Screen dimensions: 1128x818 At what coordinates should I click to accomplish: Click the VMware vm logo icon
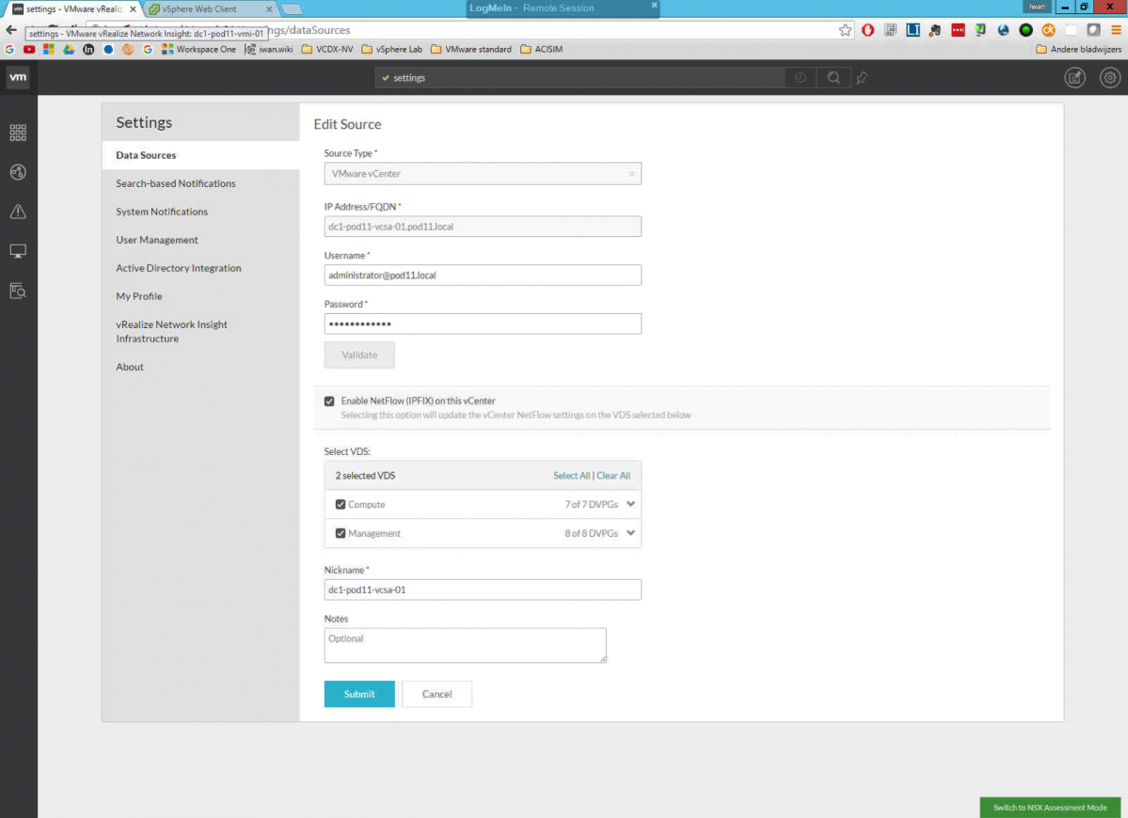[17, 78]
